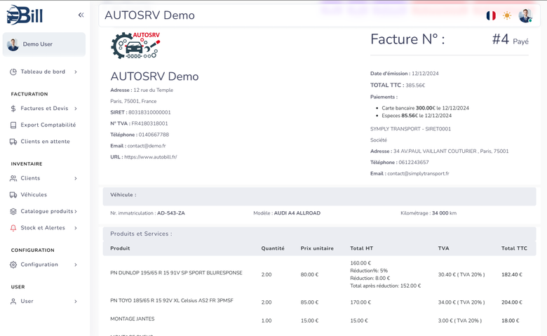
Task: Click invoice number #4
Action: pyautogui.click(x=501, y=39)
